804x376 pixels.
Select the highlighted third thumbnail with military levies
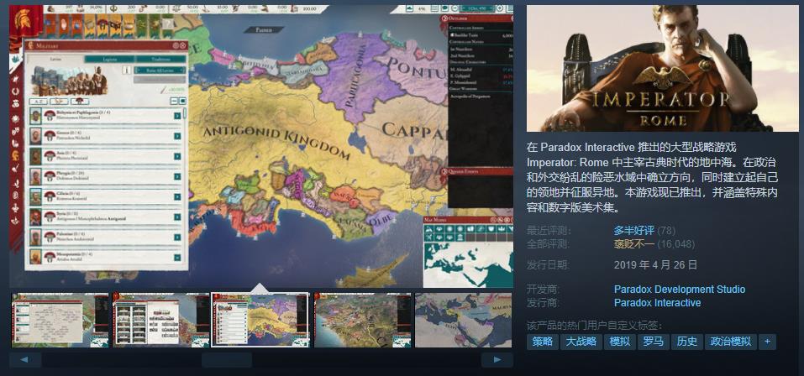pyautogui.click(x=260, y=320)
